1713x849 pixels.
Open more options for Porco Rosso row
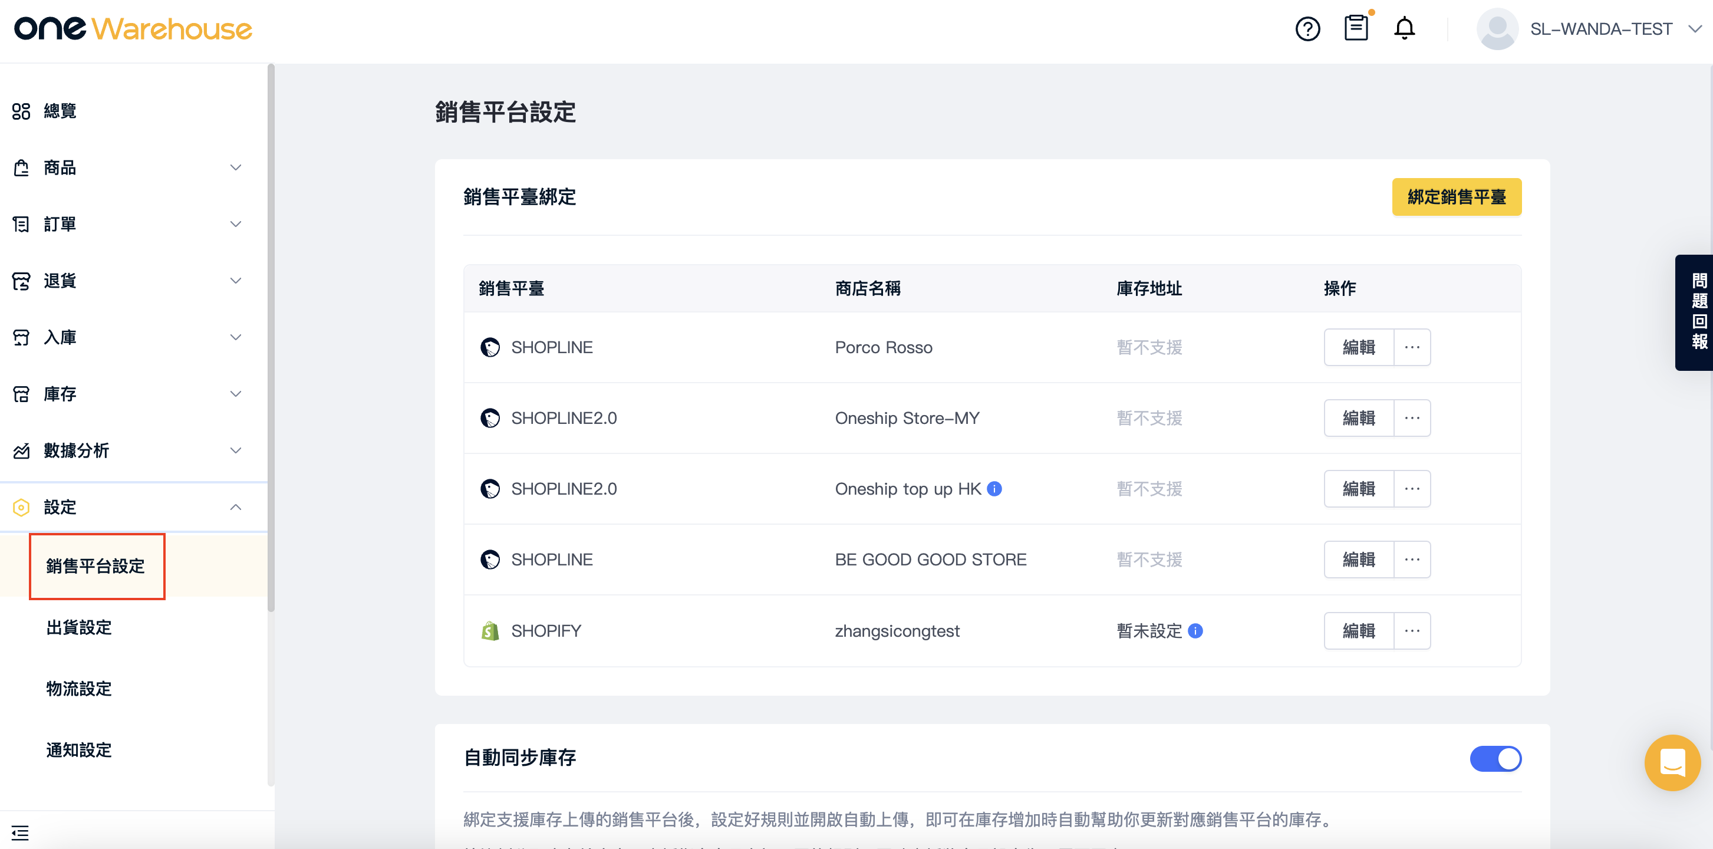click(x=1412, y=347)
